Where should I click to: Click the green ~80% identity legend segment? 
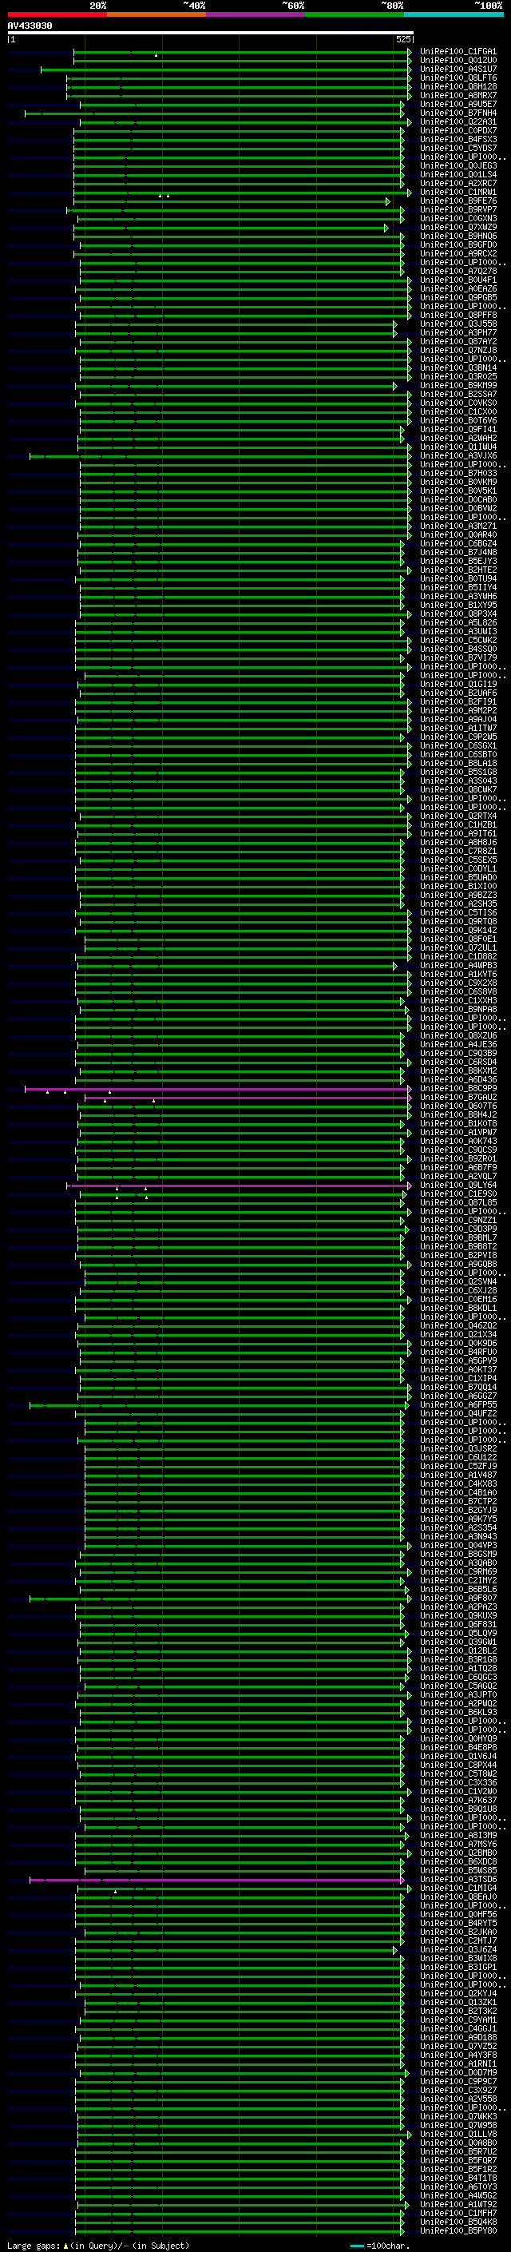(x=355, y=14)
